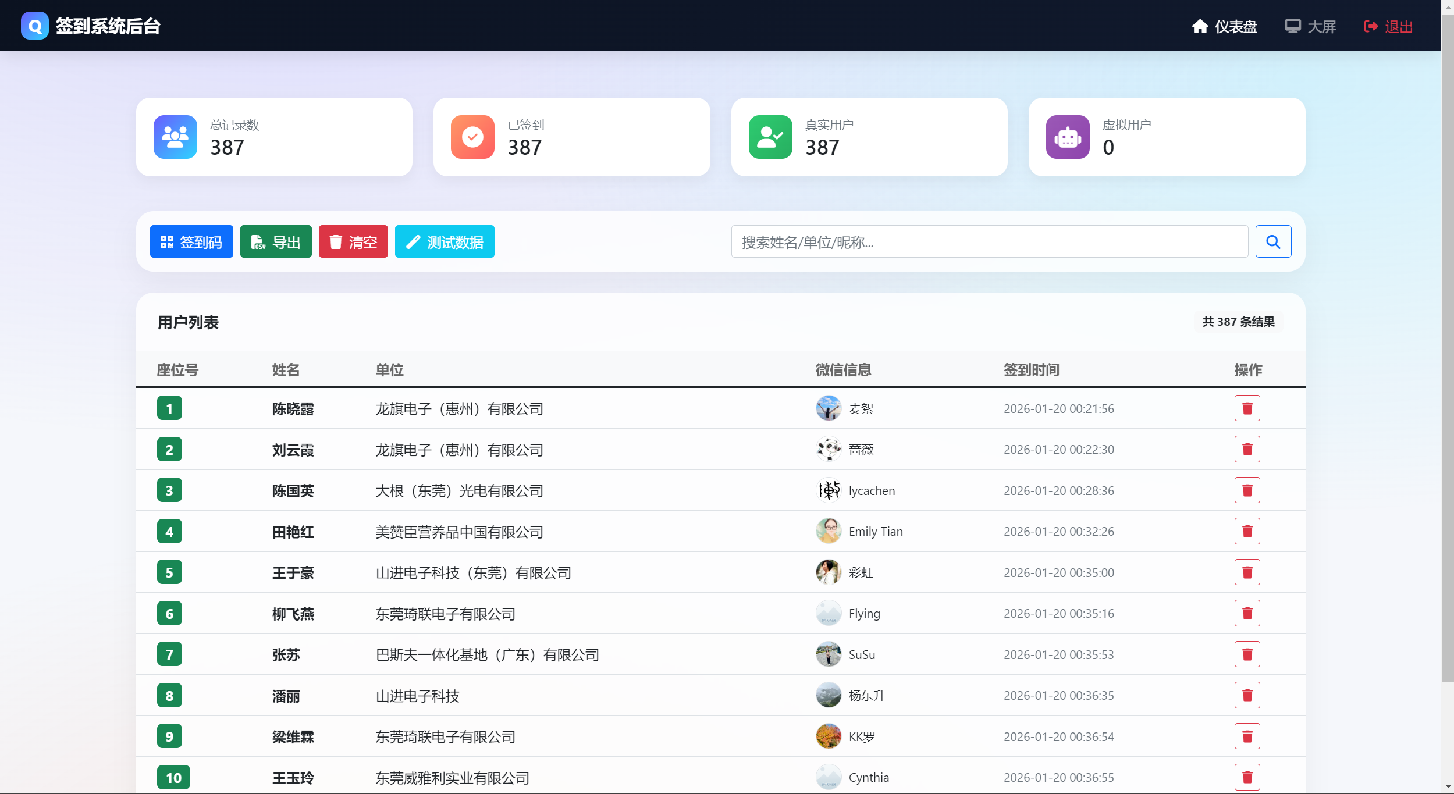
Task: Click the avatar next to KK罗
Action: (829, 736)
